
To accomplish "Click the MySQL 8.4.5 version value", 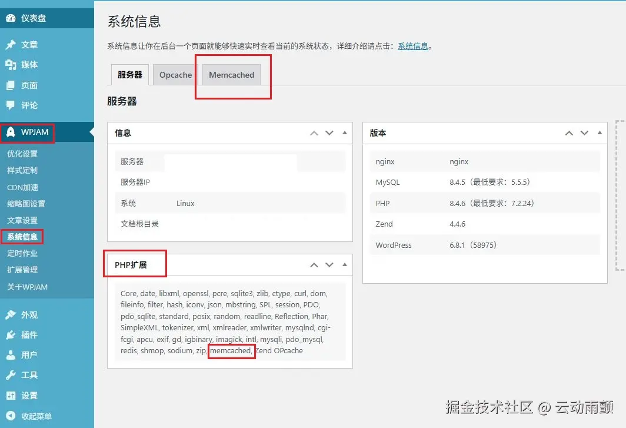I will coord(490,183).
